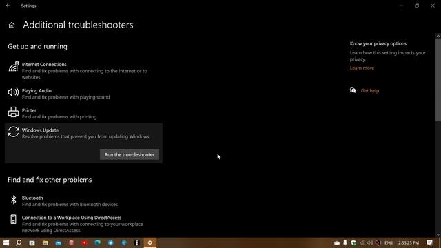
Task: Run the troubleshooter for Windows Update
Action: (130, 154)
